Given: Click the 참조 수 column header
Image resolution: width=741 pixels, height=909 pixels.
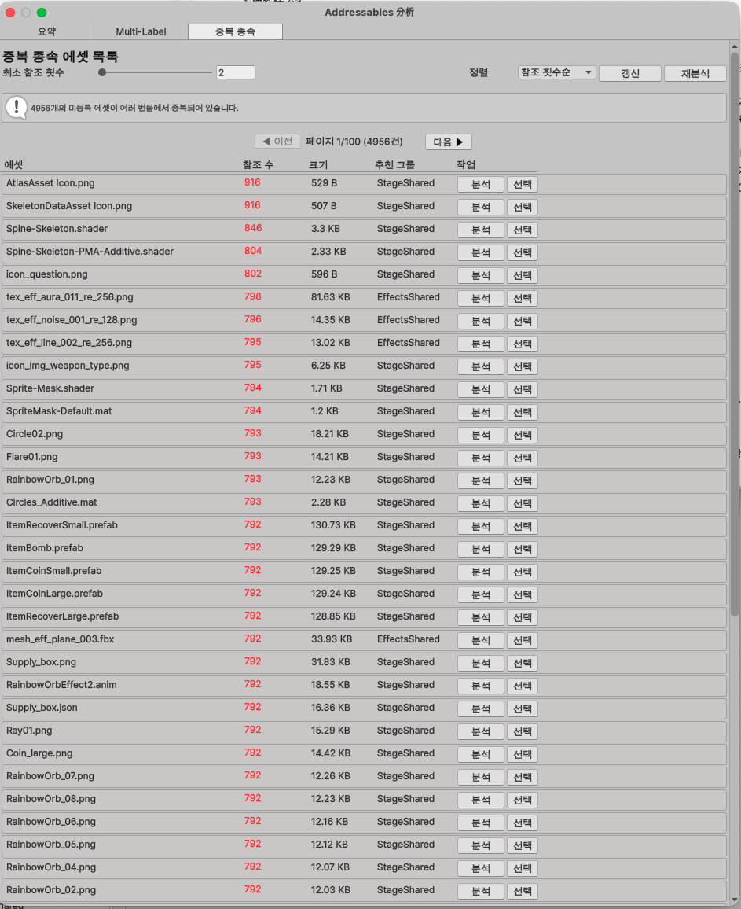Looking at the screenshot, I should 258,164.
